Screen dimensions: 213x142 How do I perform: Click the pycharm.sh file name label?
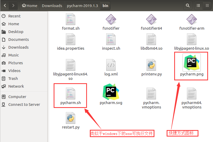pos(71,103)
